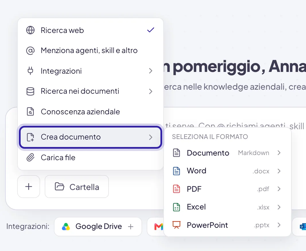Click the globe icon beside Ricerca web
The height and width of the screenshot is (251, 306).
30,30
